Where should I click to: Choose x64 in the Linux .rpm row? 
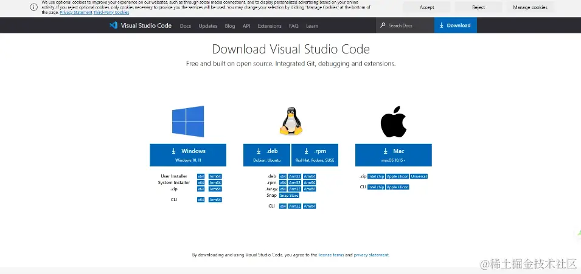tap(283, 183)
